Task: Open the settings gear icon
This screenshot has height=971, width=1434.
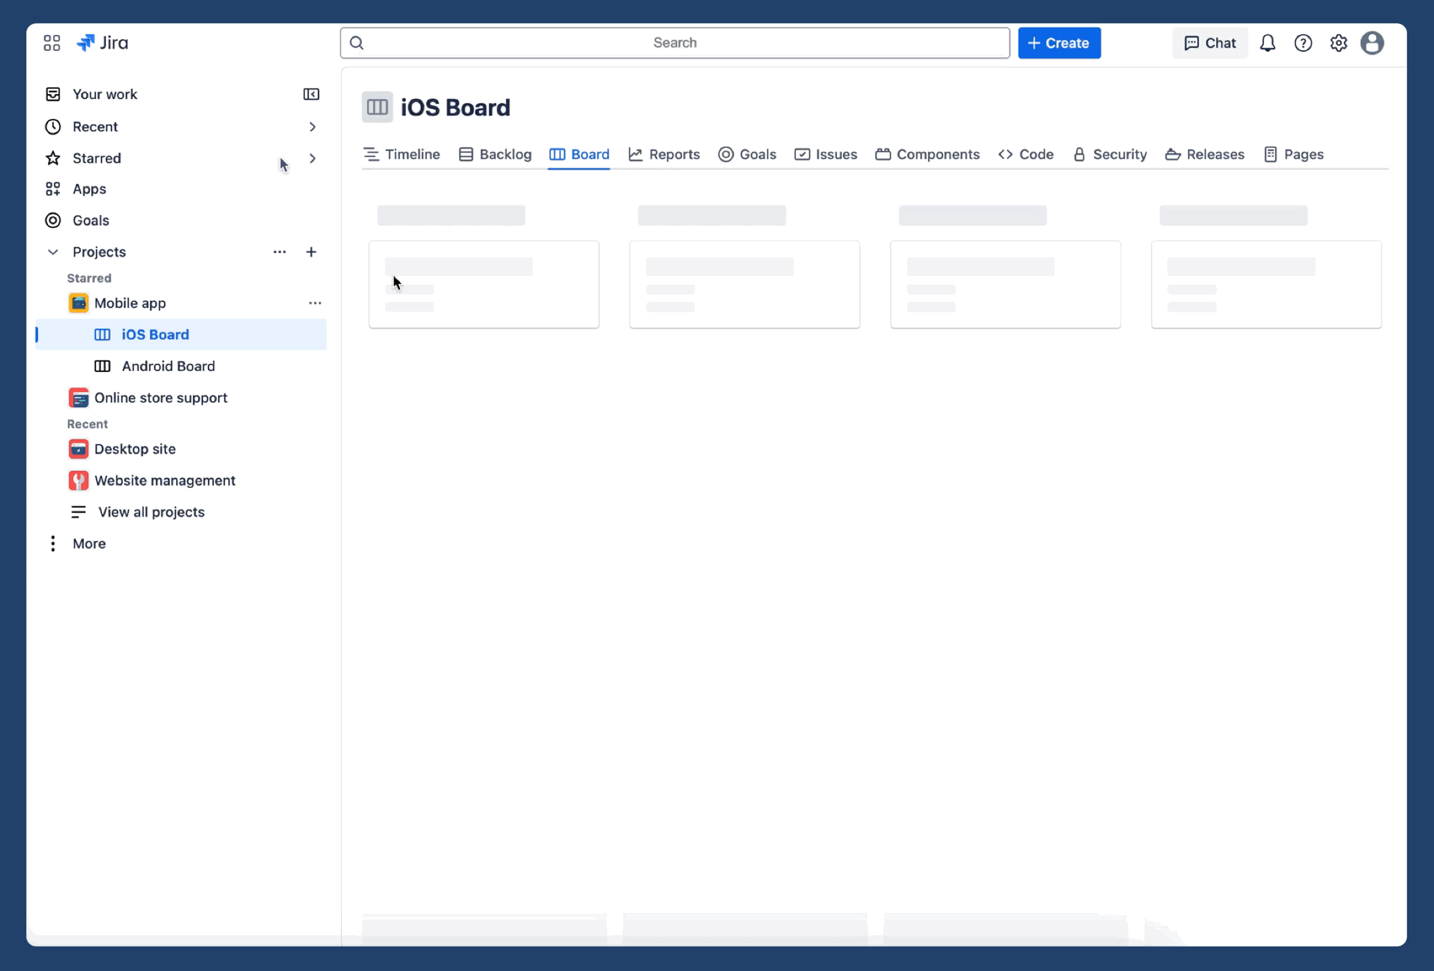Action: (1338, 43)
